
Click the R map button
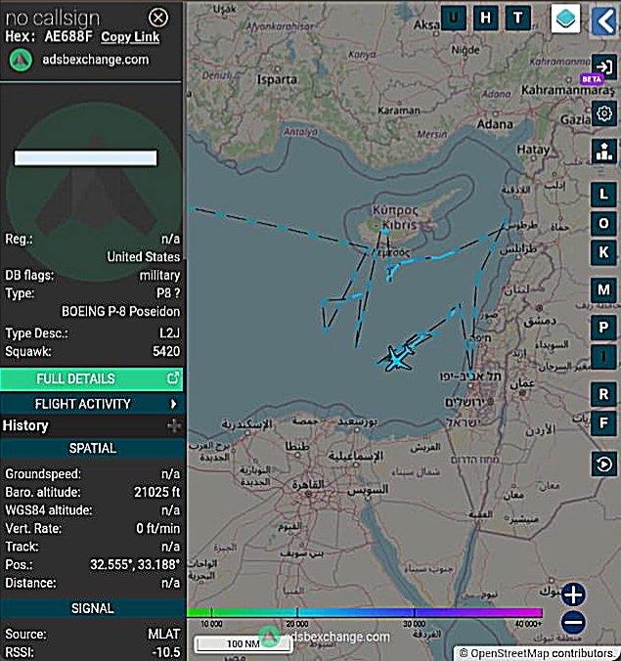pyautogui.click(x=603, y=394)
